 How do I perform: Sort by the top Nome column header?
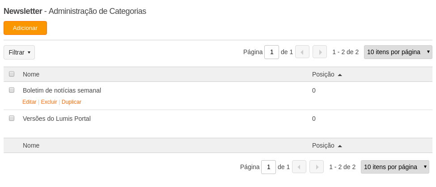[x=31, y=74]
